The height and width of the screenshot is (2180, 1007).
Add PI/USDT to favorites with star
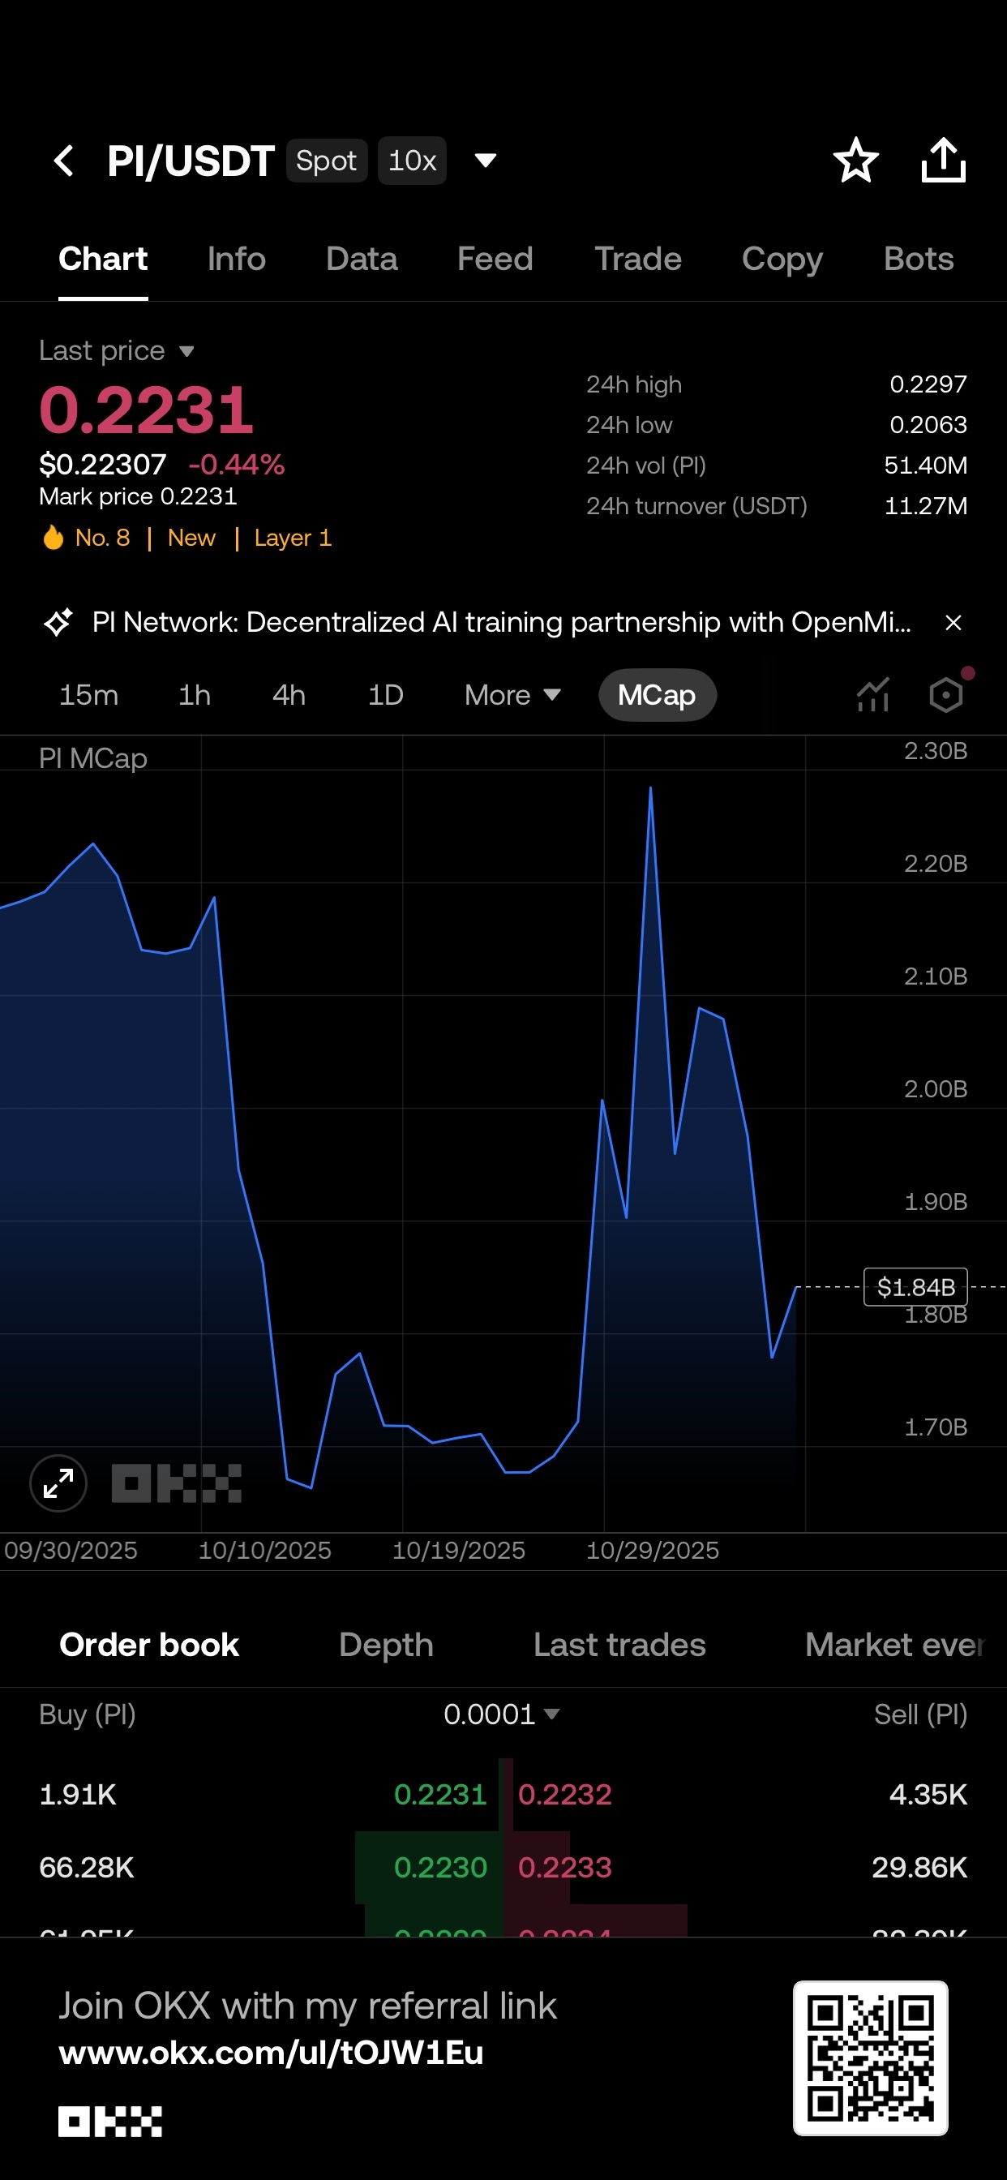[855, 160]
